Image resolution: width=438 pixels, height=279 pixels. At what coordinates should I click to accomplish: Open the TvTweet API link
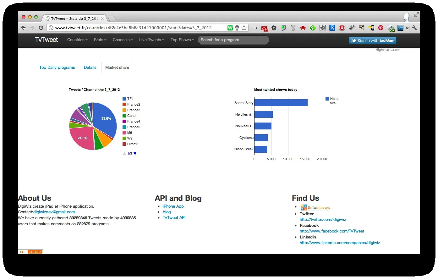click(174, 218)
